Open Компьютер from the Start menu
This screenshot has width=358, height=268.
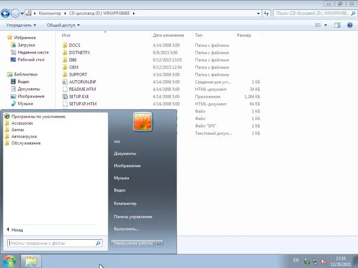pyautogui.click(x=125, y=203)
